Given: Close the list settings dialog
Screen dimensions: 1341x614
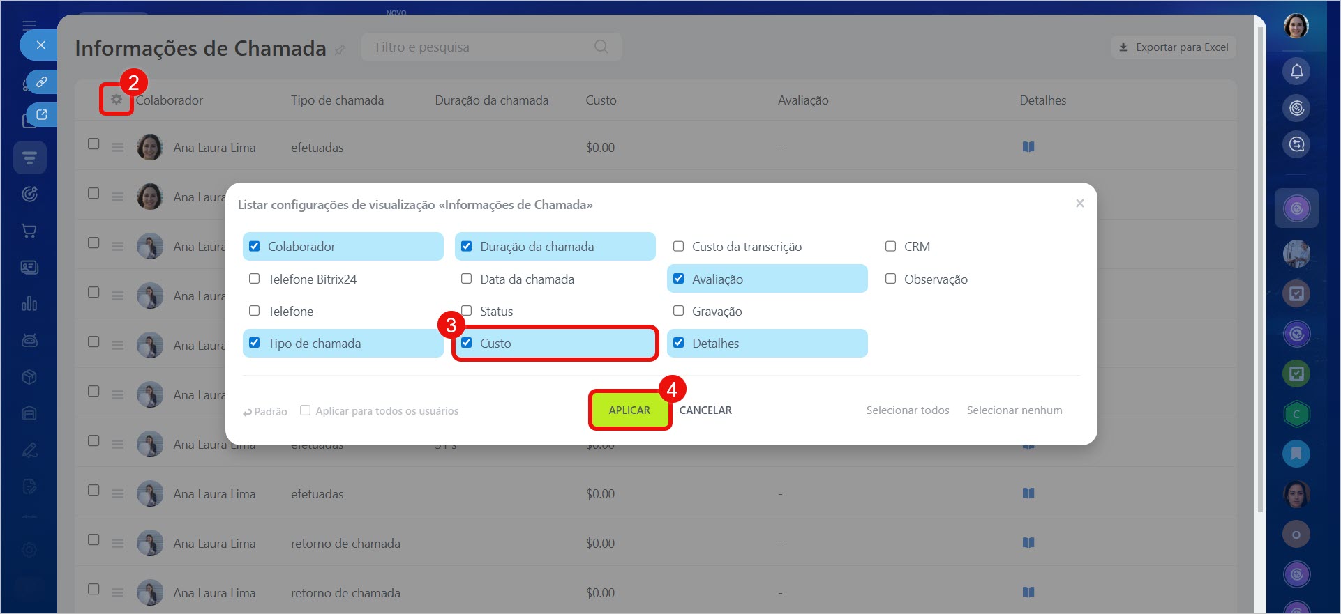Looking at the screenshot, I should pos(1079,204).
